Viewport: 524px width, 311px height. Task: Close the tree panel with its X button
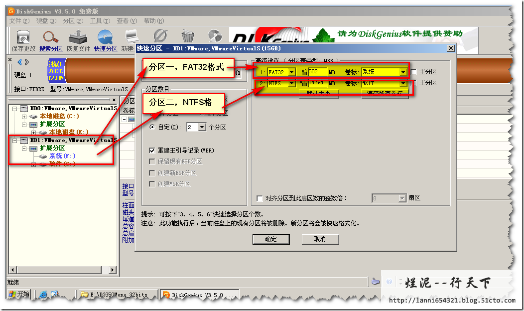pos(114,100)
